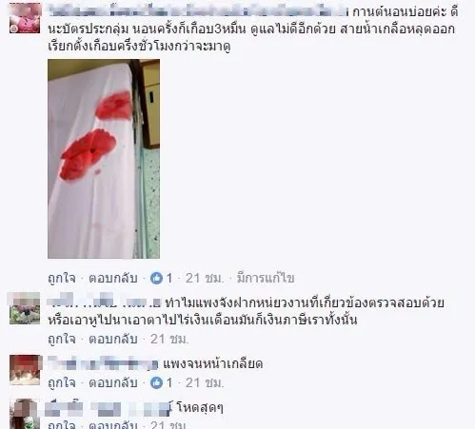
Task: Reply to the โหดสุดๆ comment
Action: 113,424
